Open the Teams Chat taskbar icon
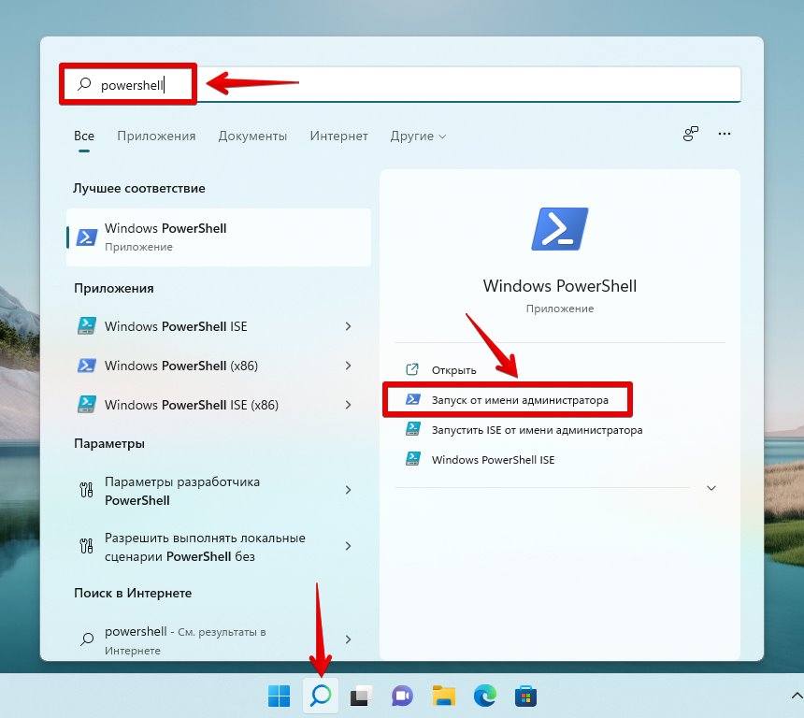 (403, 696)
